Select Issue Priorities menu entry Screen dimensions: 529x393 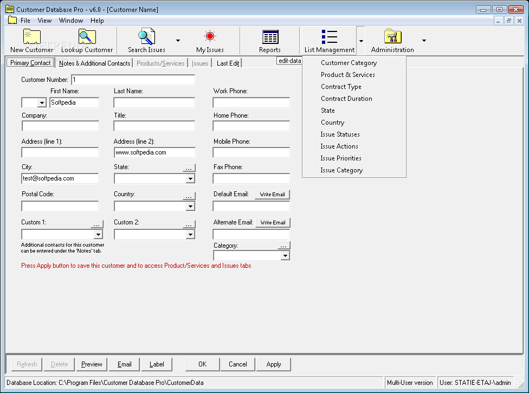[354, 158]
